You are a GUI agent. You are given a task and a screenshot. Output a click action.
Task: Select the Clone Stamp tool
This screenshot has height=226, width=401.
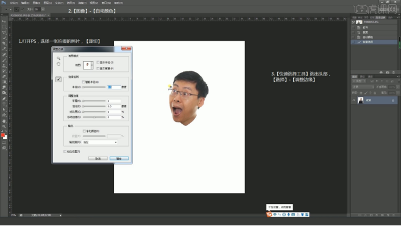pyautogui.click(x=4, y=66)
